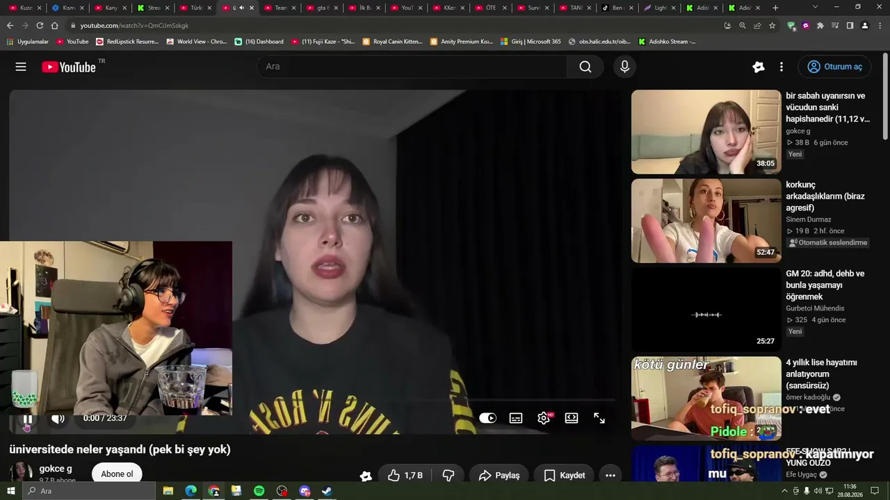Open the Uygulamalar apps bookmark
Viewport: 890px width, 500px height.
coord(28,42)
